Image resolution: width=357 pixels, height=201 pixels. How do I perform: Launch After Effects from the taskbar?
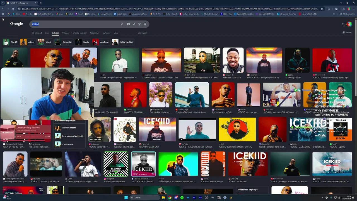pyautogui.click(x=200, y=198)
